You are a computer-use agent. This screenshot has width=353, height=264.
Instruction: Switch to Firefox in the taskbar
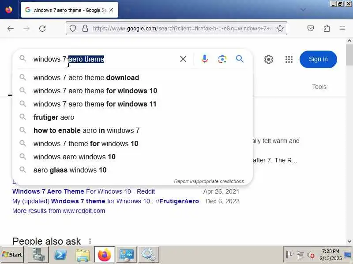click(x=105, y=255)
